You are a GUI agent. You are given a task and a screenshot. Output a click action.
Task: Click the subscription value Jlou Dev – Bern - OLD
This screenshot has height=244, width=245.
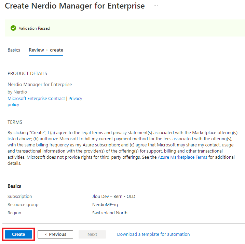point(113,197)
